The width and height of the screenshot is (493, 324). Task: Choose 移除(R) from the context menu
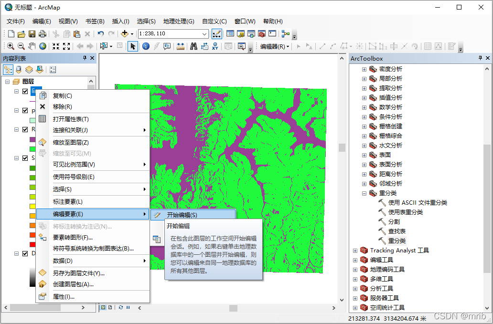(93, 107)
